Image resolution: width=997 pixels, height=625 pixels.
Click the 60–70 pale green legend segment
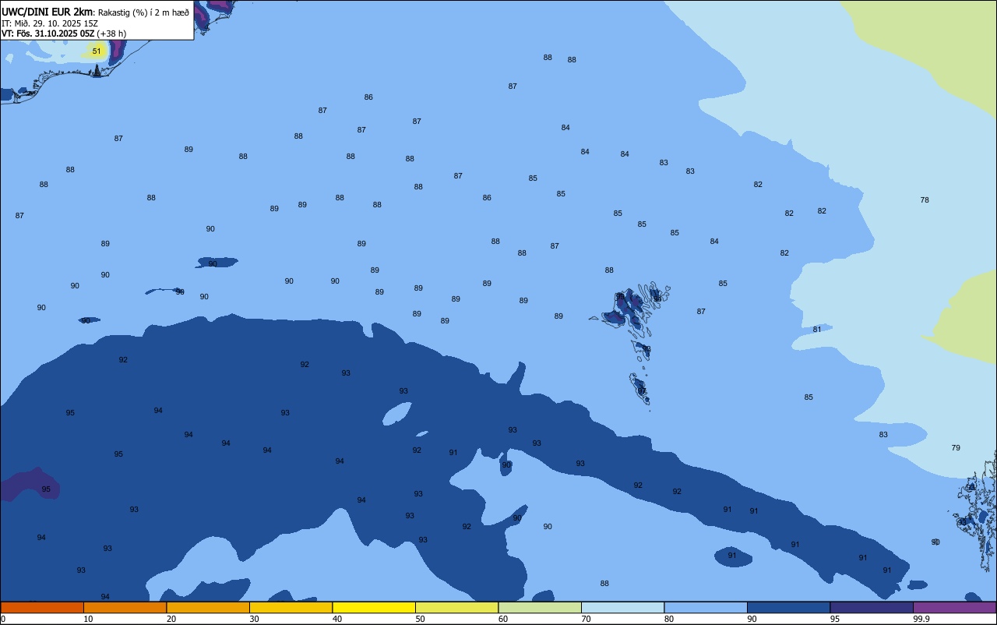540,607
